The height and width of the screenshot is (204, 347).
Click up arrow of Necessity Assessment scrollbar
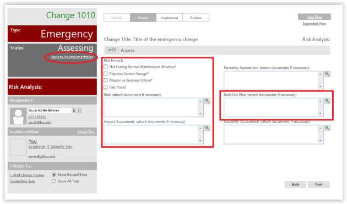[320, 74]
